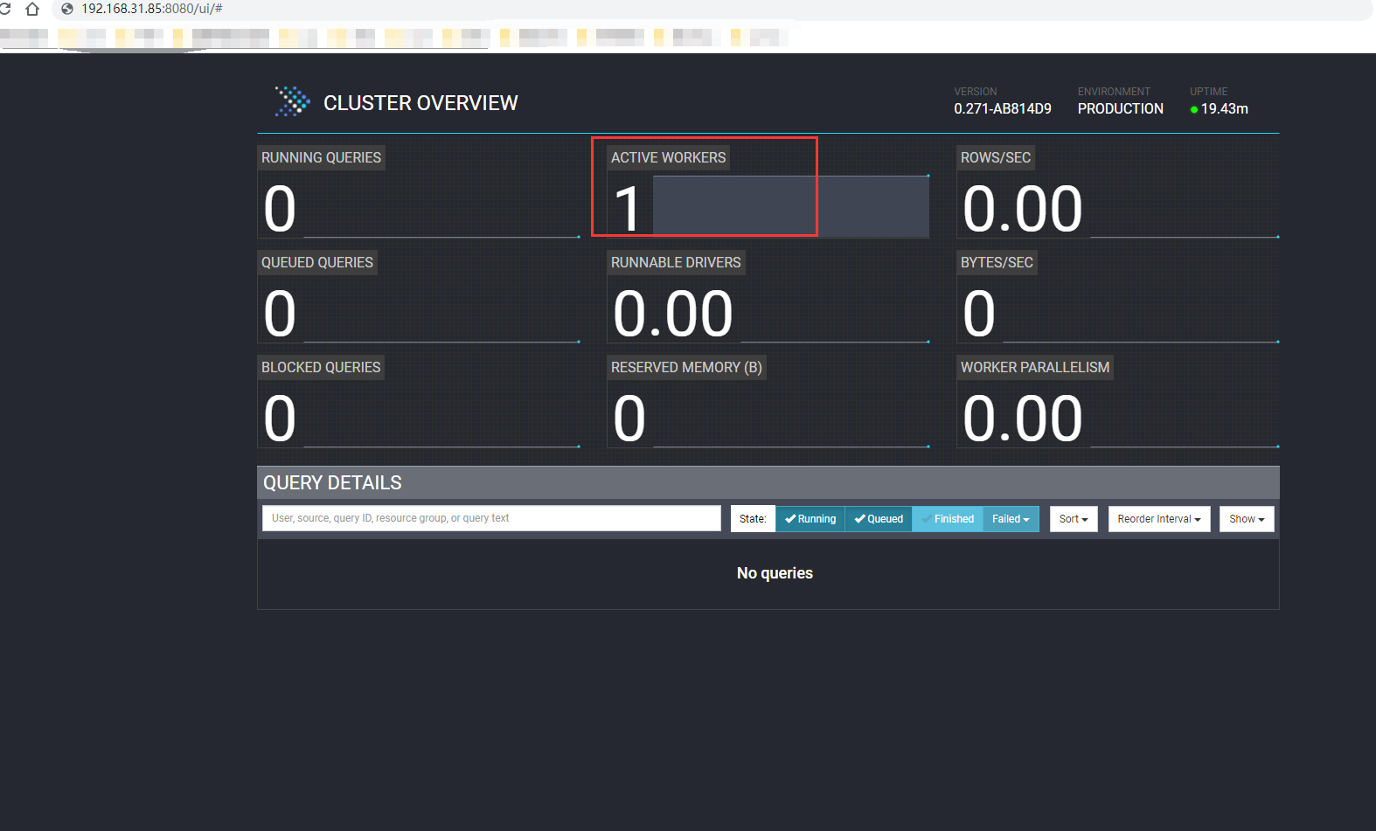
Task: Click the site info icon in address bar
Action: [66, 9]
